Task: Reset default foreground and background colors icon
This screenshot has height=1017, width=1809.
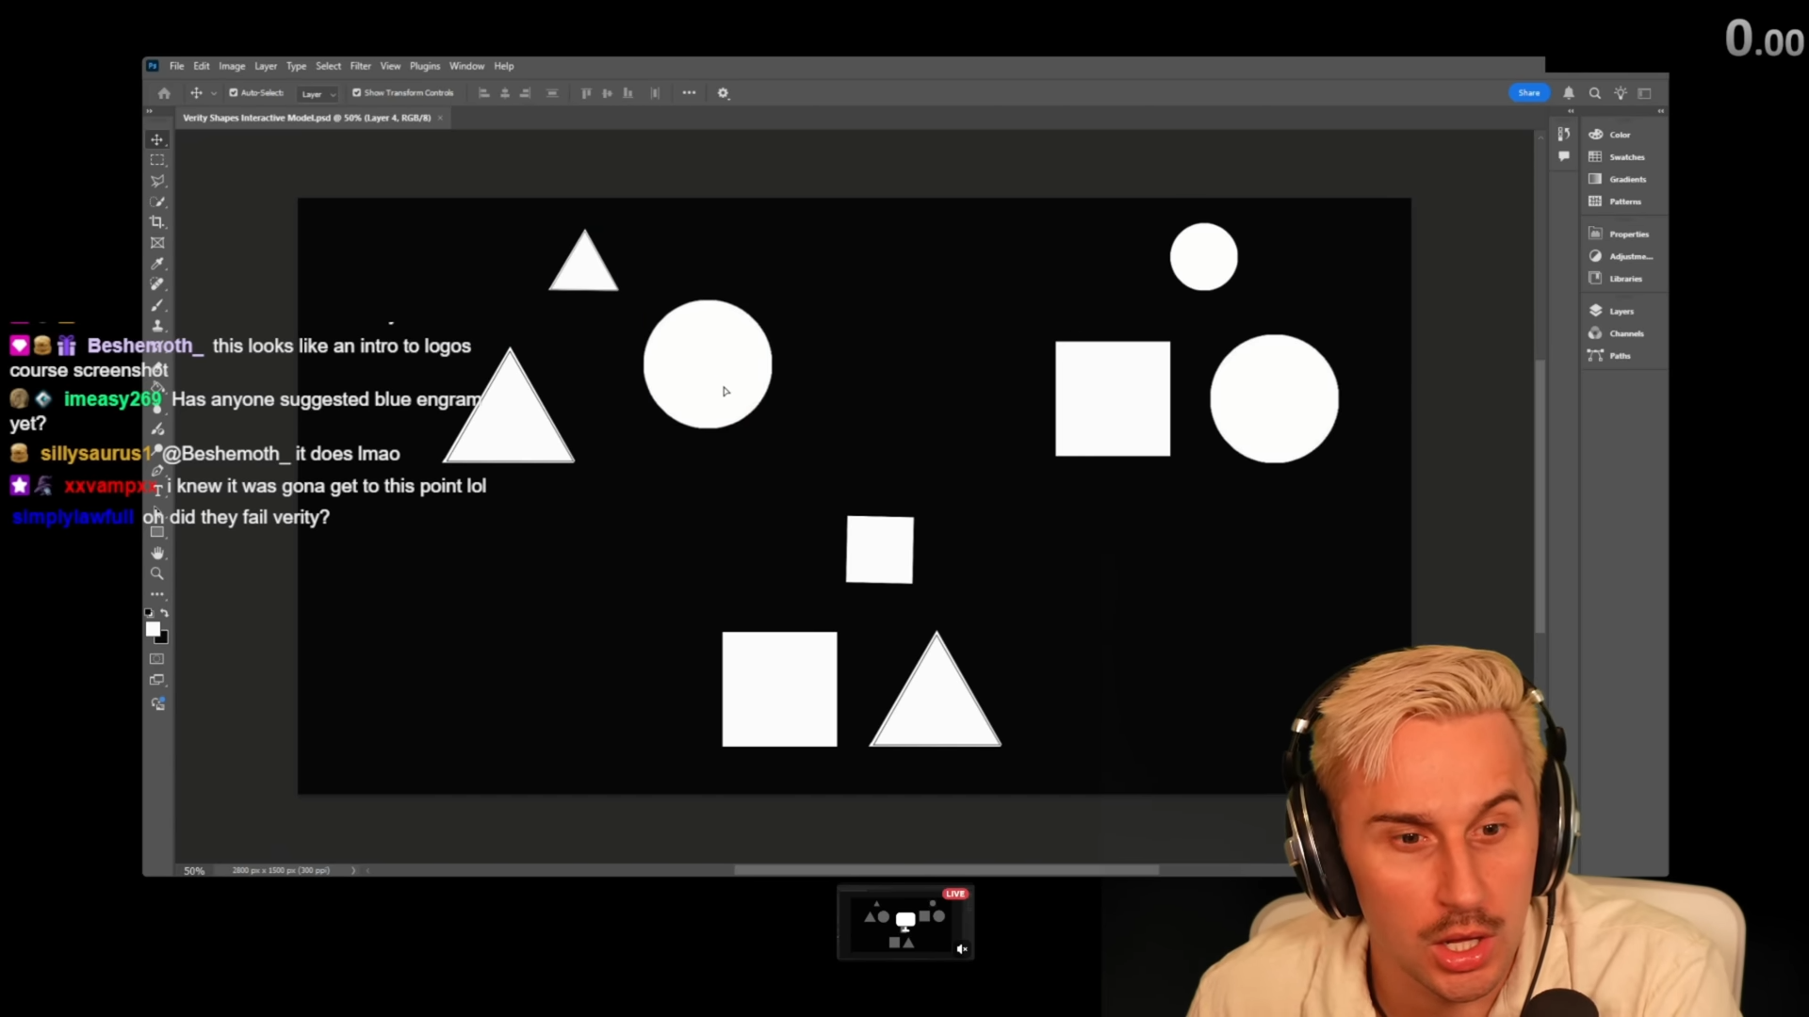Action: pos(149,613)
